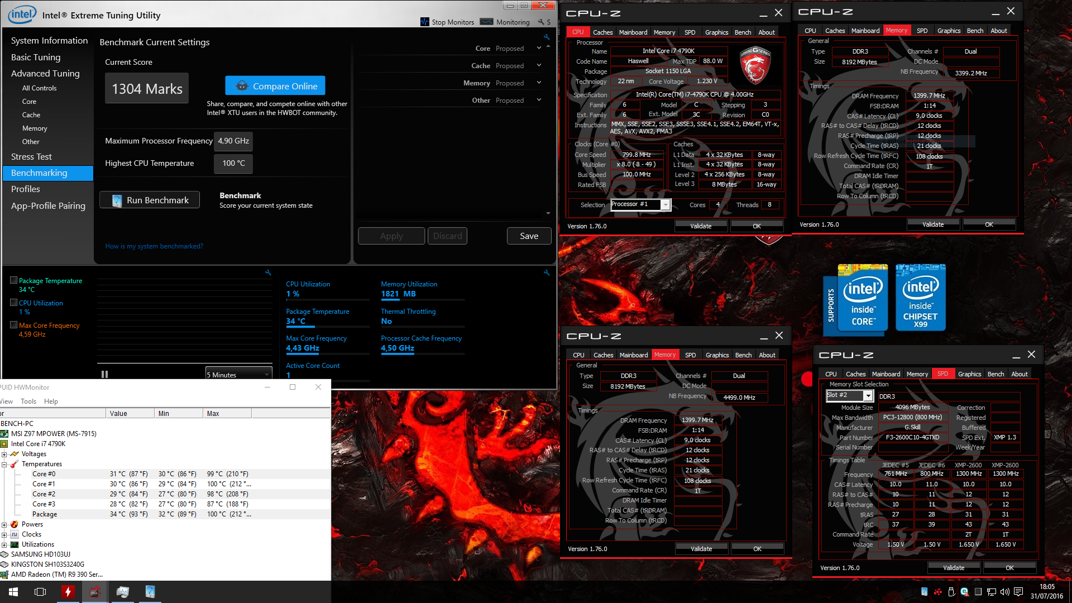
Task: Pause the XTU monitoring graph
Action: (x=104, y=375)
